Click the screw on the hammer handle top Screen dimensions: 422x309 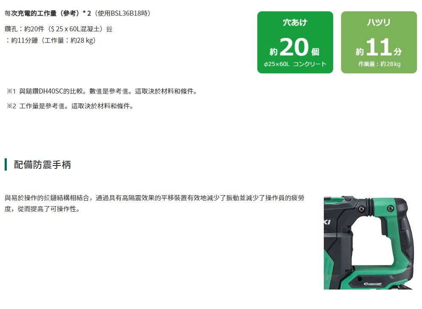(x=390, y=208)
